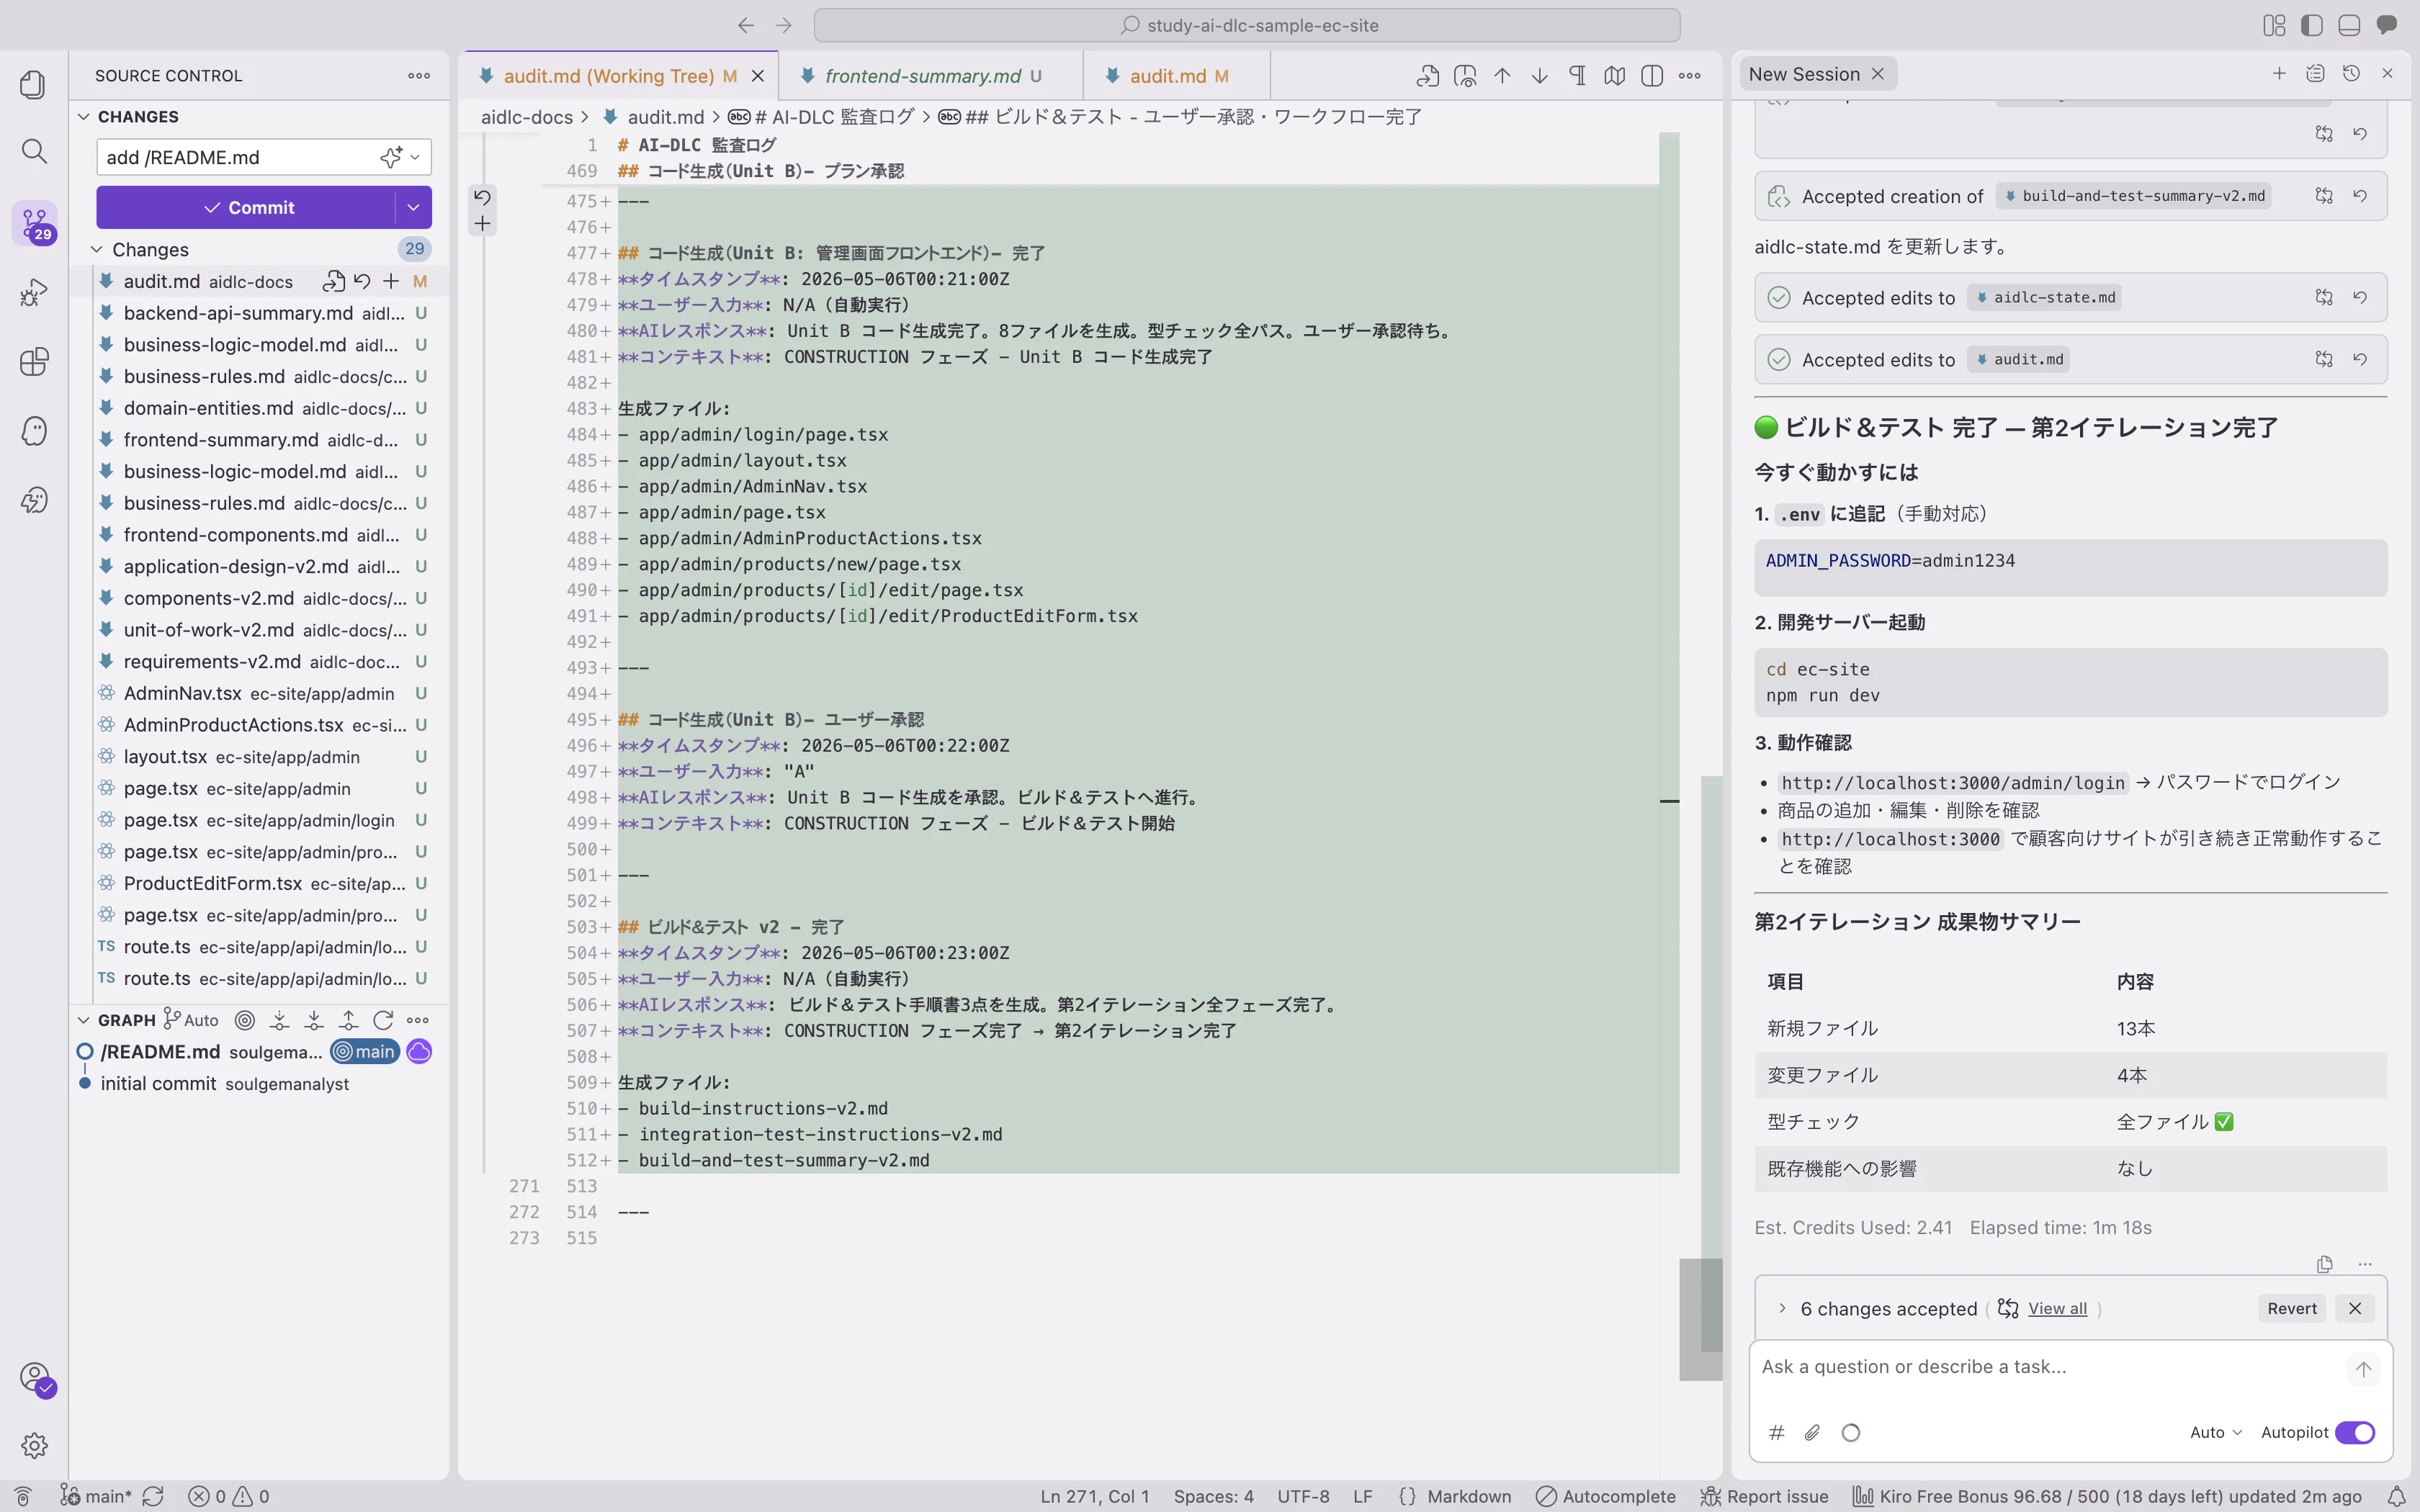Open the Kiro ghost panel icon
2420x1512 pixels.
[33, 431]
